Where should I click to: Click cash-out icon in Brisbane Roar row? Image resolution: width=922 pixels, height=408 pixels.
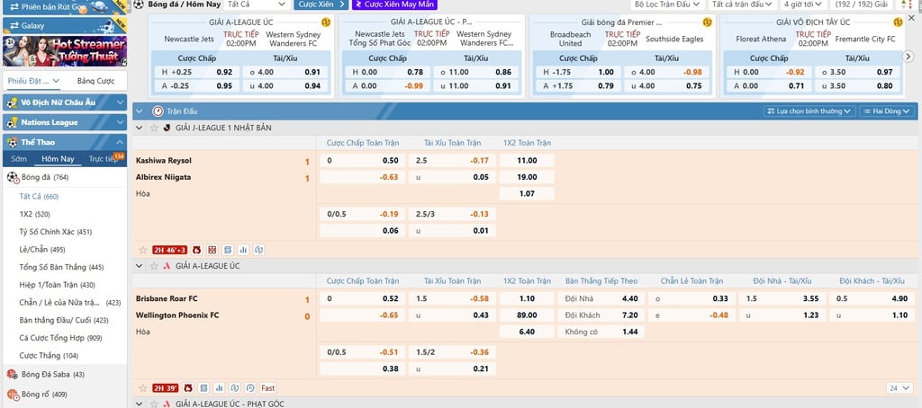pos(235,388)
